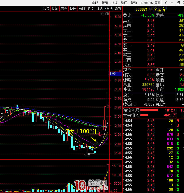The width and height of the screenshot is (184, 193).
Task: Click the minimize window icon
Action: tap(172, 3)
